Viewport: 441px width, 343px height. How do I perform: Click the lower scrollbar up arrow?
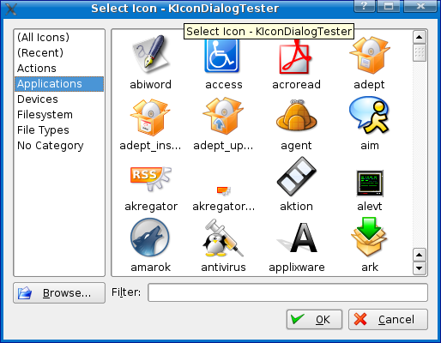420,255
